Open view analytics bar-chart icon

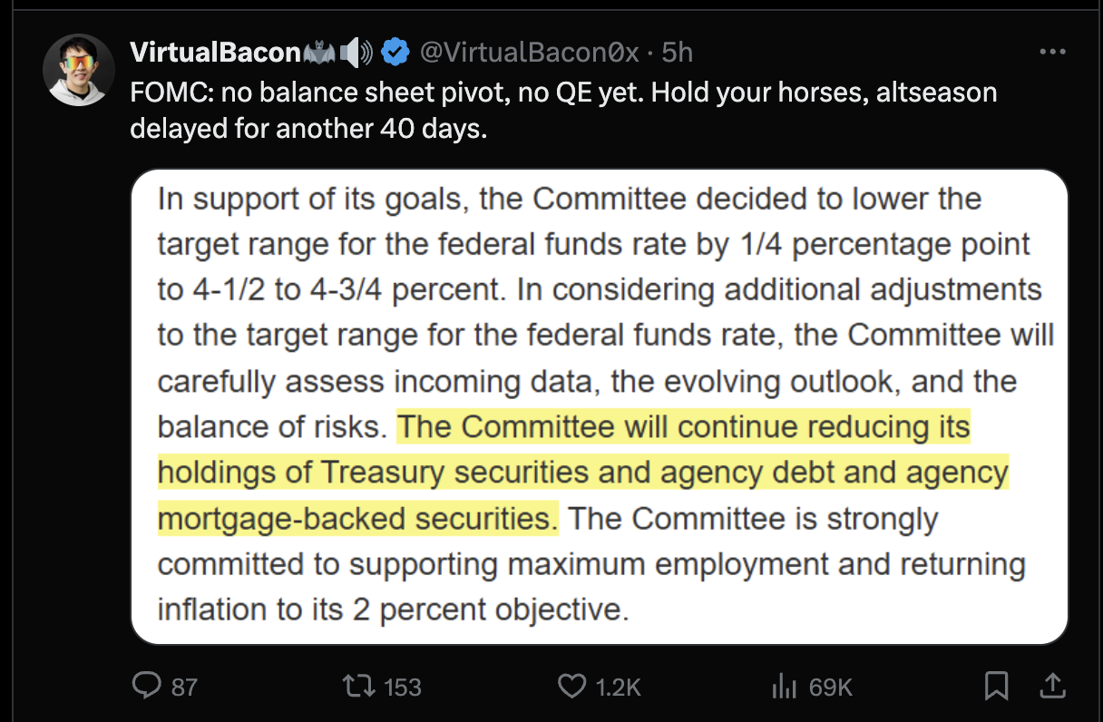tap(784, 687)
